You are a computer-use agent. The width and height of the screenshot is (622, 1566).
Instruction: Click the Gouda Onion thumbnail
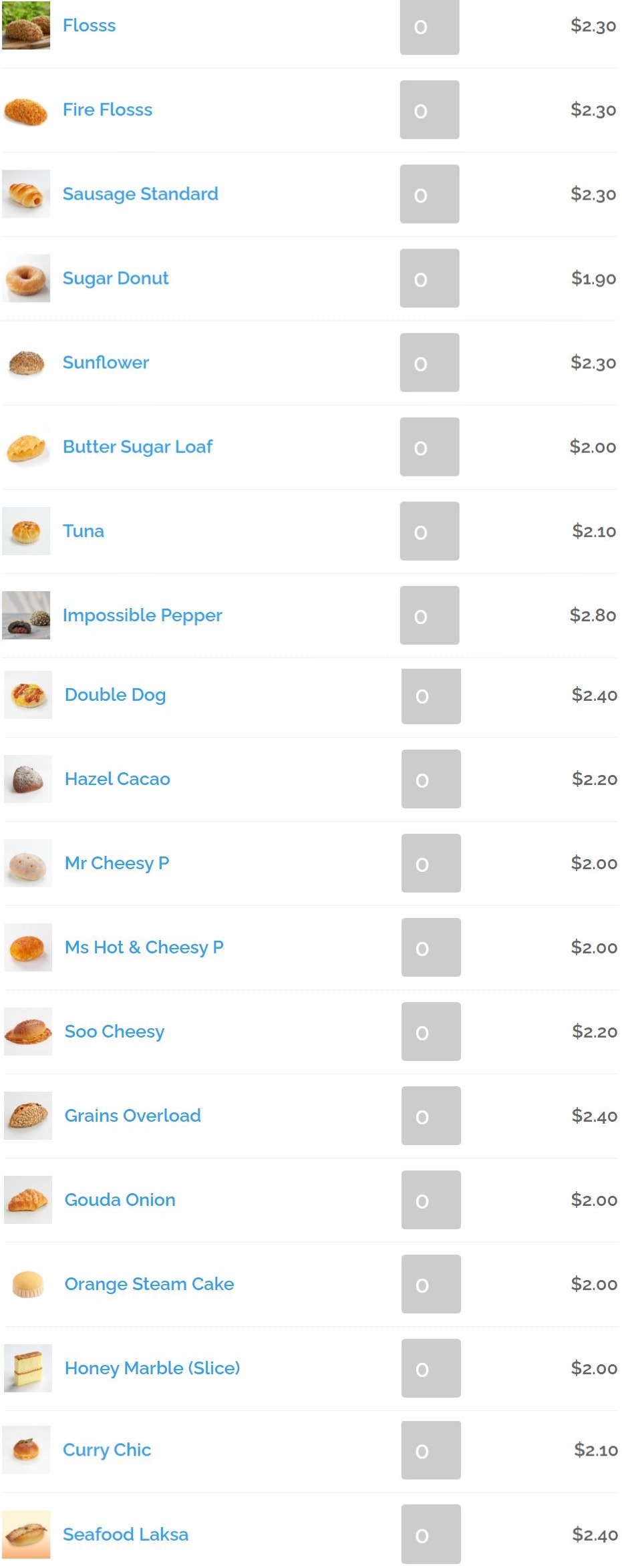pyautogui.click(x=28, y=1199)
